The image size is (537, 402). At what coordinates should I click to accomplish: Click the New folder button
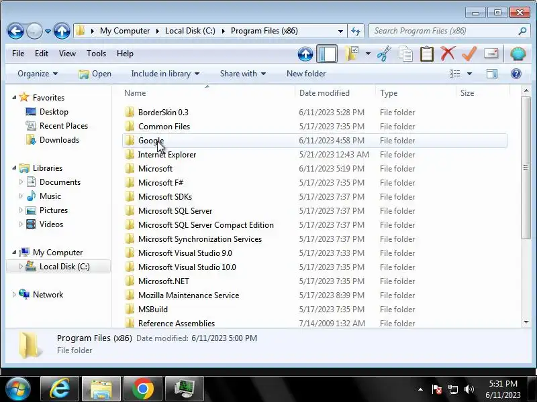point(306,74)
